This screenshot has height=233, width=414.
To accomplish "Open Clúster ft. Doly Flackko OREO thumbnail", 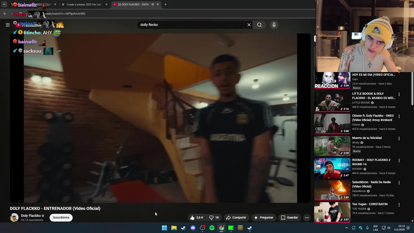I will pyautogui.click(x=332, y=124).
